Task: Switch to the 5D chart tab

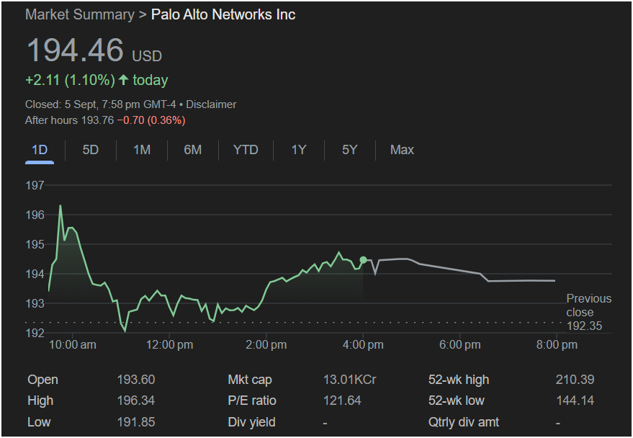Action: 91,150
